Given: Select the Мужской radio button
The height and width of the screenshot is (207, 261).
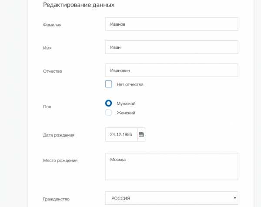Looking at the screenshot, I should click(x=108, y=103).
